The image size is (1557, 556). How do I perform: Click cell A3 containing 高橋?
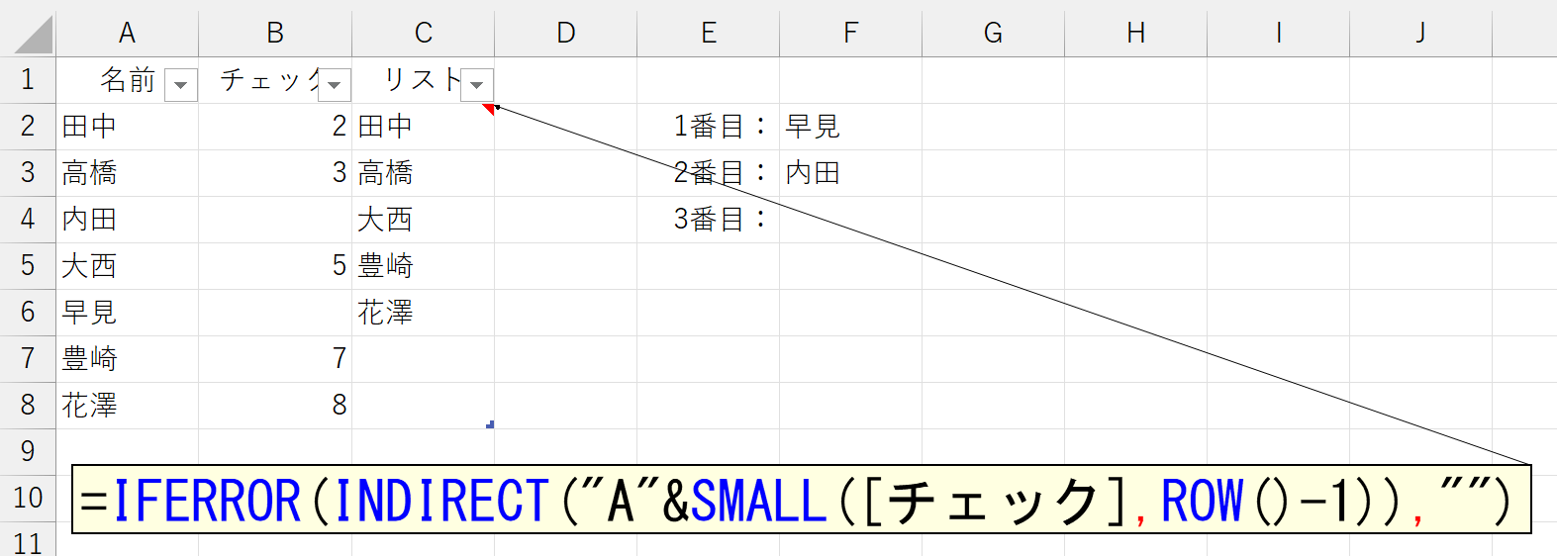click(x=127, y=173)
